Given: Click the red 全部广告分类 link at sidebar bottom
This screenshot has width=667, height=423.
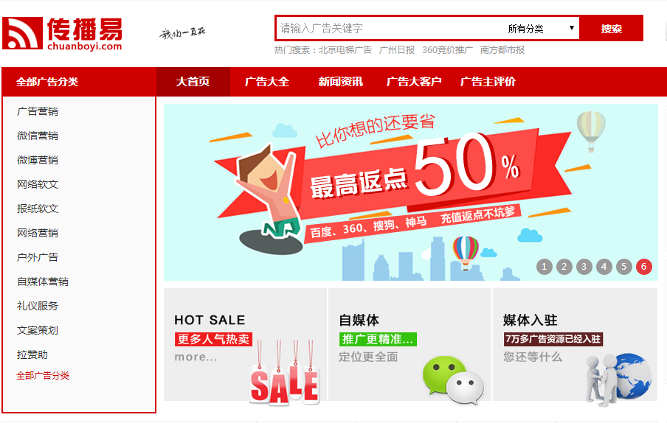Looking at the screenshot, I should click(x=43, y=375).
